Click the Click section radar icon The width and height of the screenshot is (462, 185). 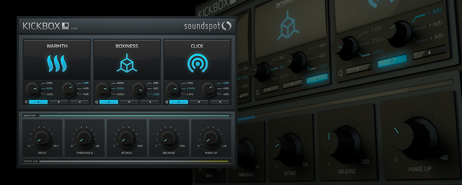tap(197, 63)
